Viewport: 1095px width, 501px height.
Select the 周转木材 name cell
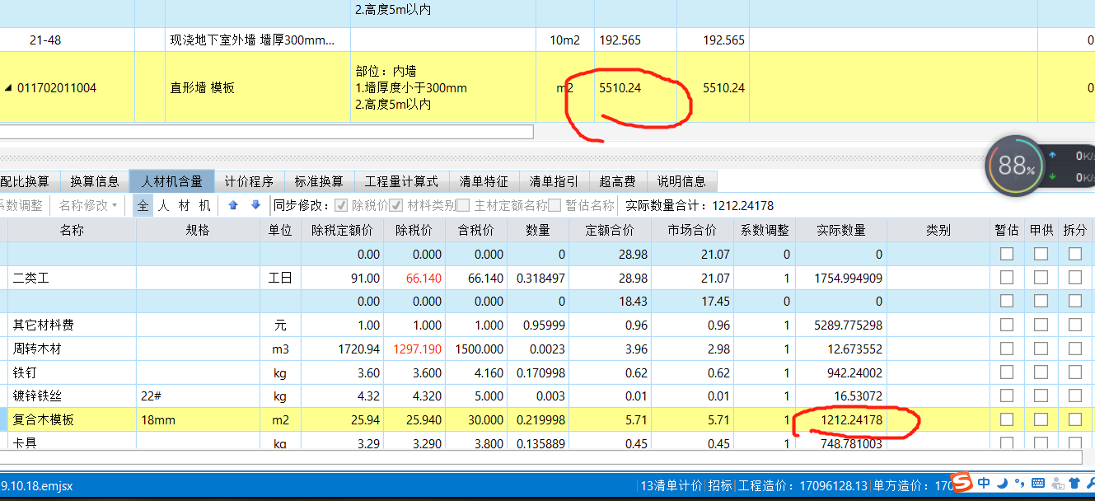click(72, 349)
